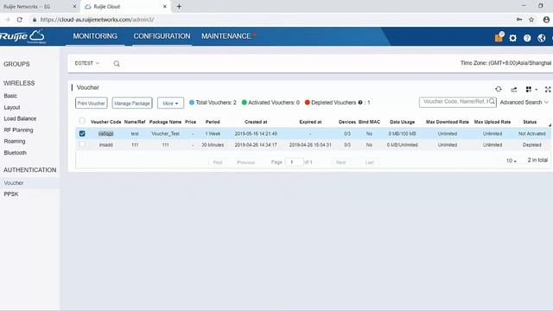This screenshot has width=553, height=311.
Task: Sort by the Created at column header
Action: click(256, 122)
